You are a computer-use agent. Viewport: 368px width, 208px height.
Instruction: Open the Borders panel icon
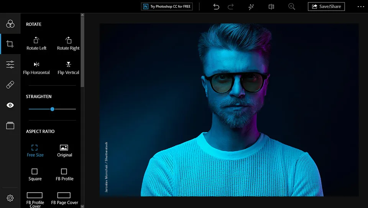point(10,125)
